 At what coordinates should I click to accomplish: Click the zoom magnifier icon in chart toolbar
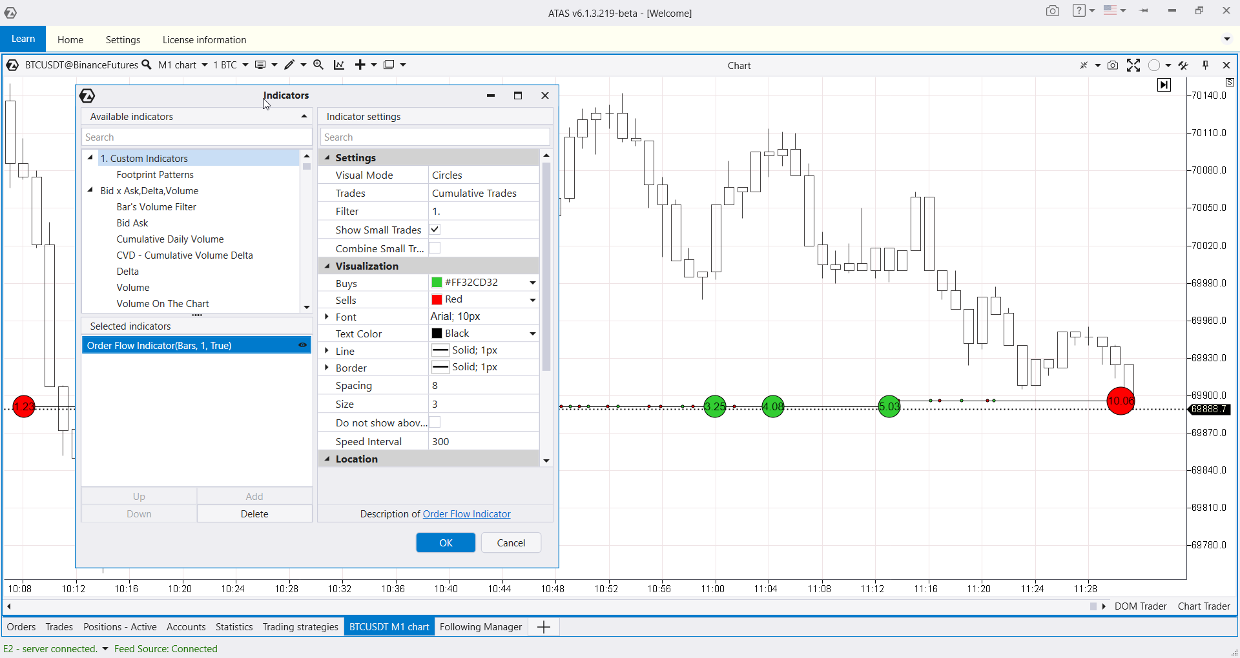(318, 65)
